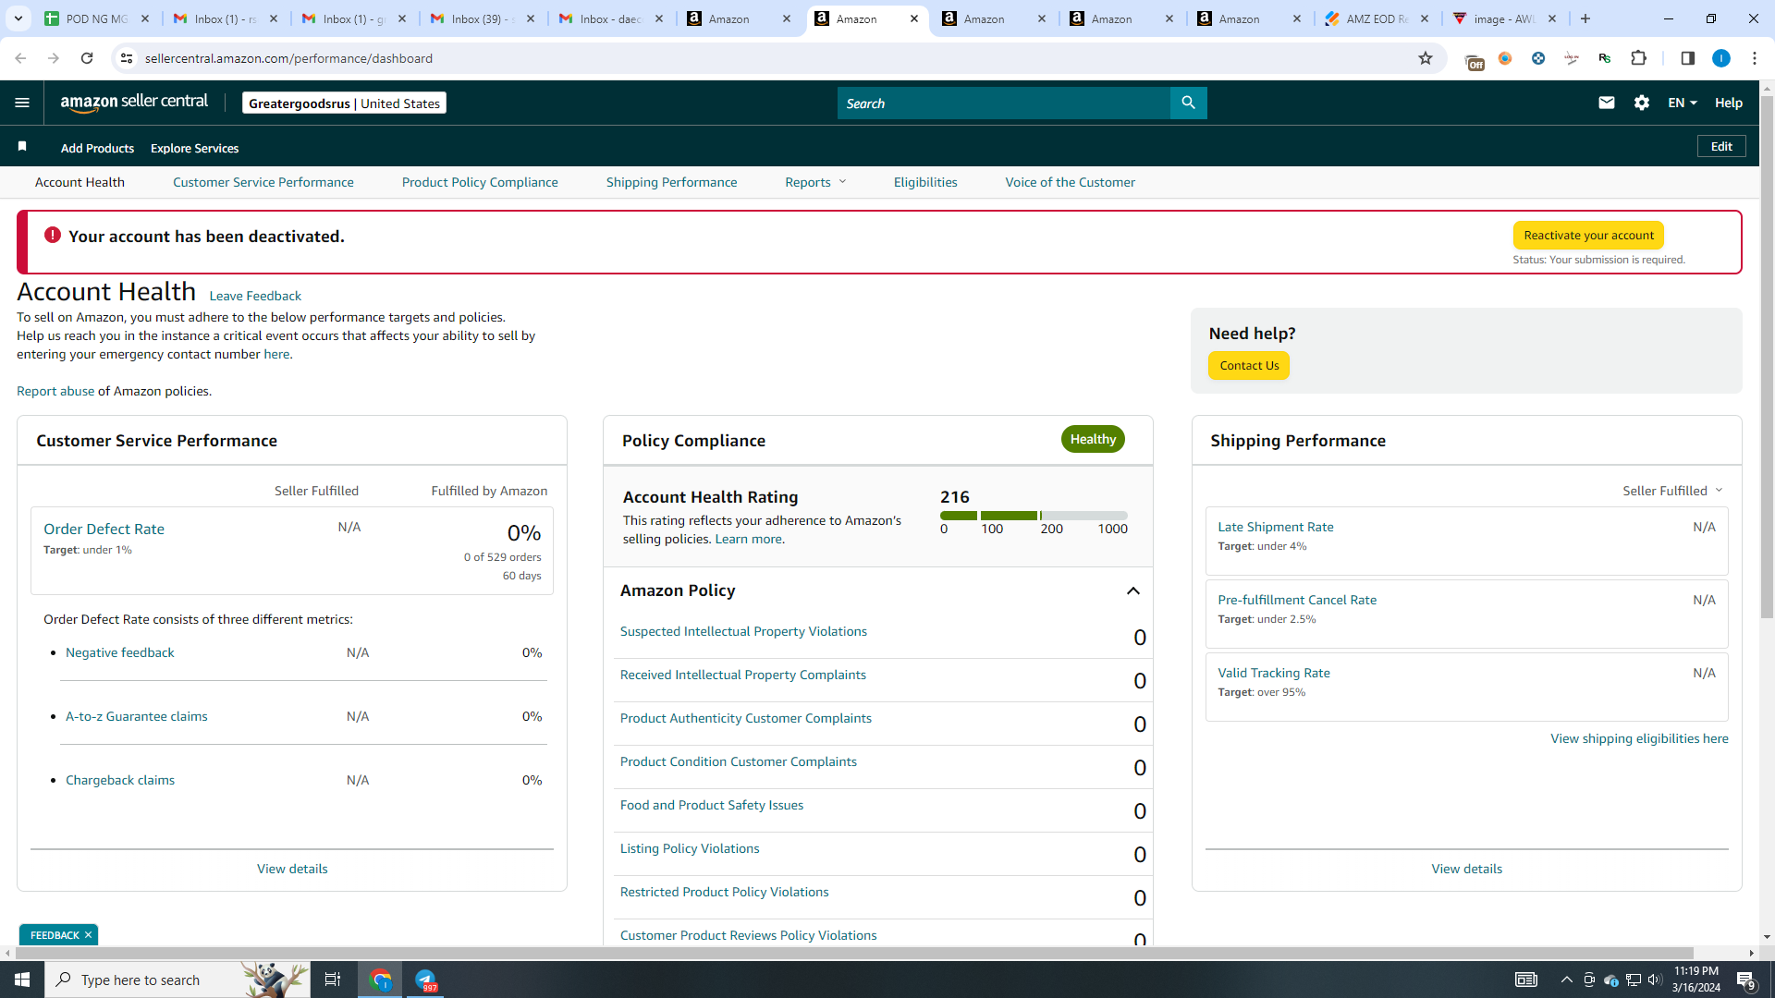Open the Chrome profile avatar
Image resolution: width=1775 pixels, height=998 pixels.
tap(1721, 58)
